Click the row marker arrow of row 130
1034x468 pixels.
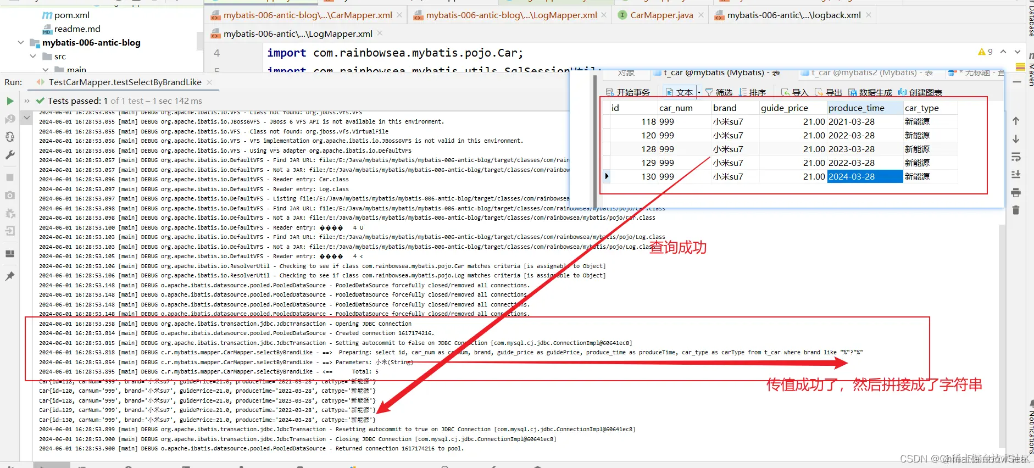pyautogui.click(x=607, y=176)
